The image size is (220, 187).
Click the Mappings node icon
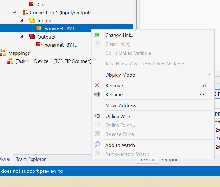3,53
